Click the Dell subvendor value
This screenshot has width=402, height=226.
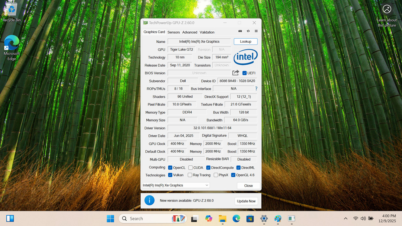click(183, 81)
